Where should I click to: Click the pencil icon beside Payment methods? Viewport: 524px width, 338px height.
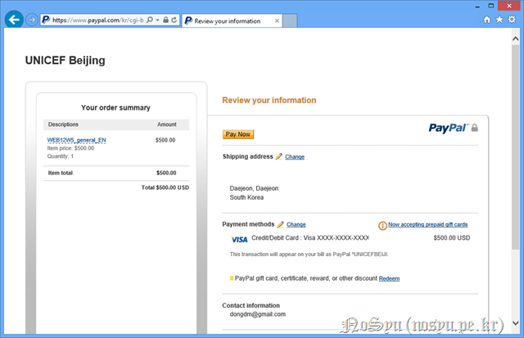point(281,224)
